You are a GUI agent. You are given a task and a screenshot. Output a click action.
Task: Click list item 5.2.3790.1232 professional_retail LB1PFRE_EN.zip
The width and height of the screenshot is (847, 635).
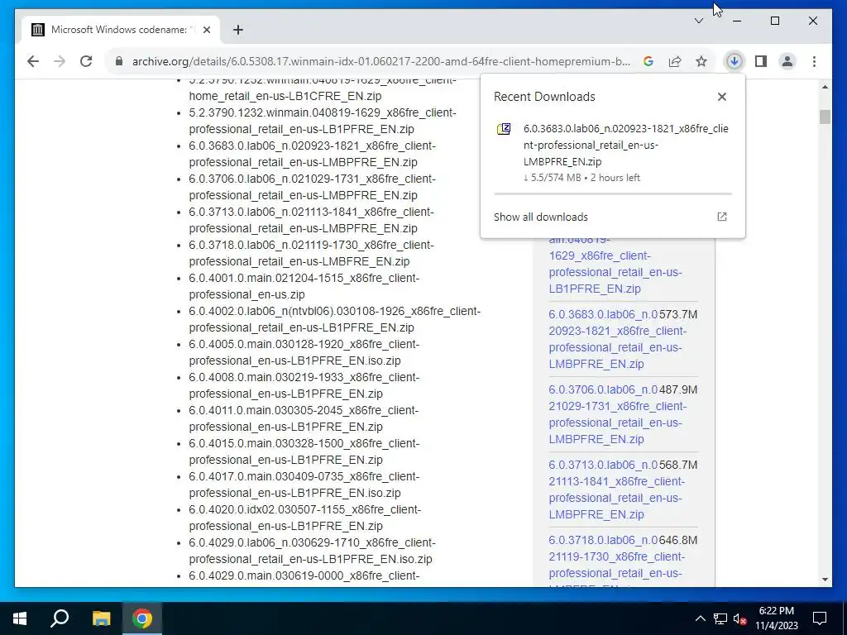tap(323, 121)
